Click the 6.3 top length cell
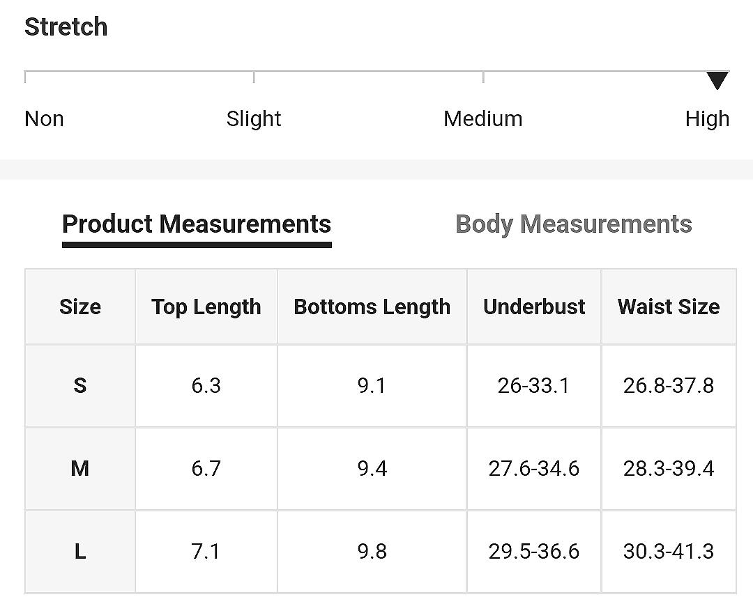The image size is (753, 597). coord(206,386)
